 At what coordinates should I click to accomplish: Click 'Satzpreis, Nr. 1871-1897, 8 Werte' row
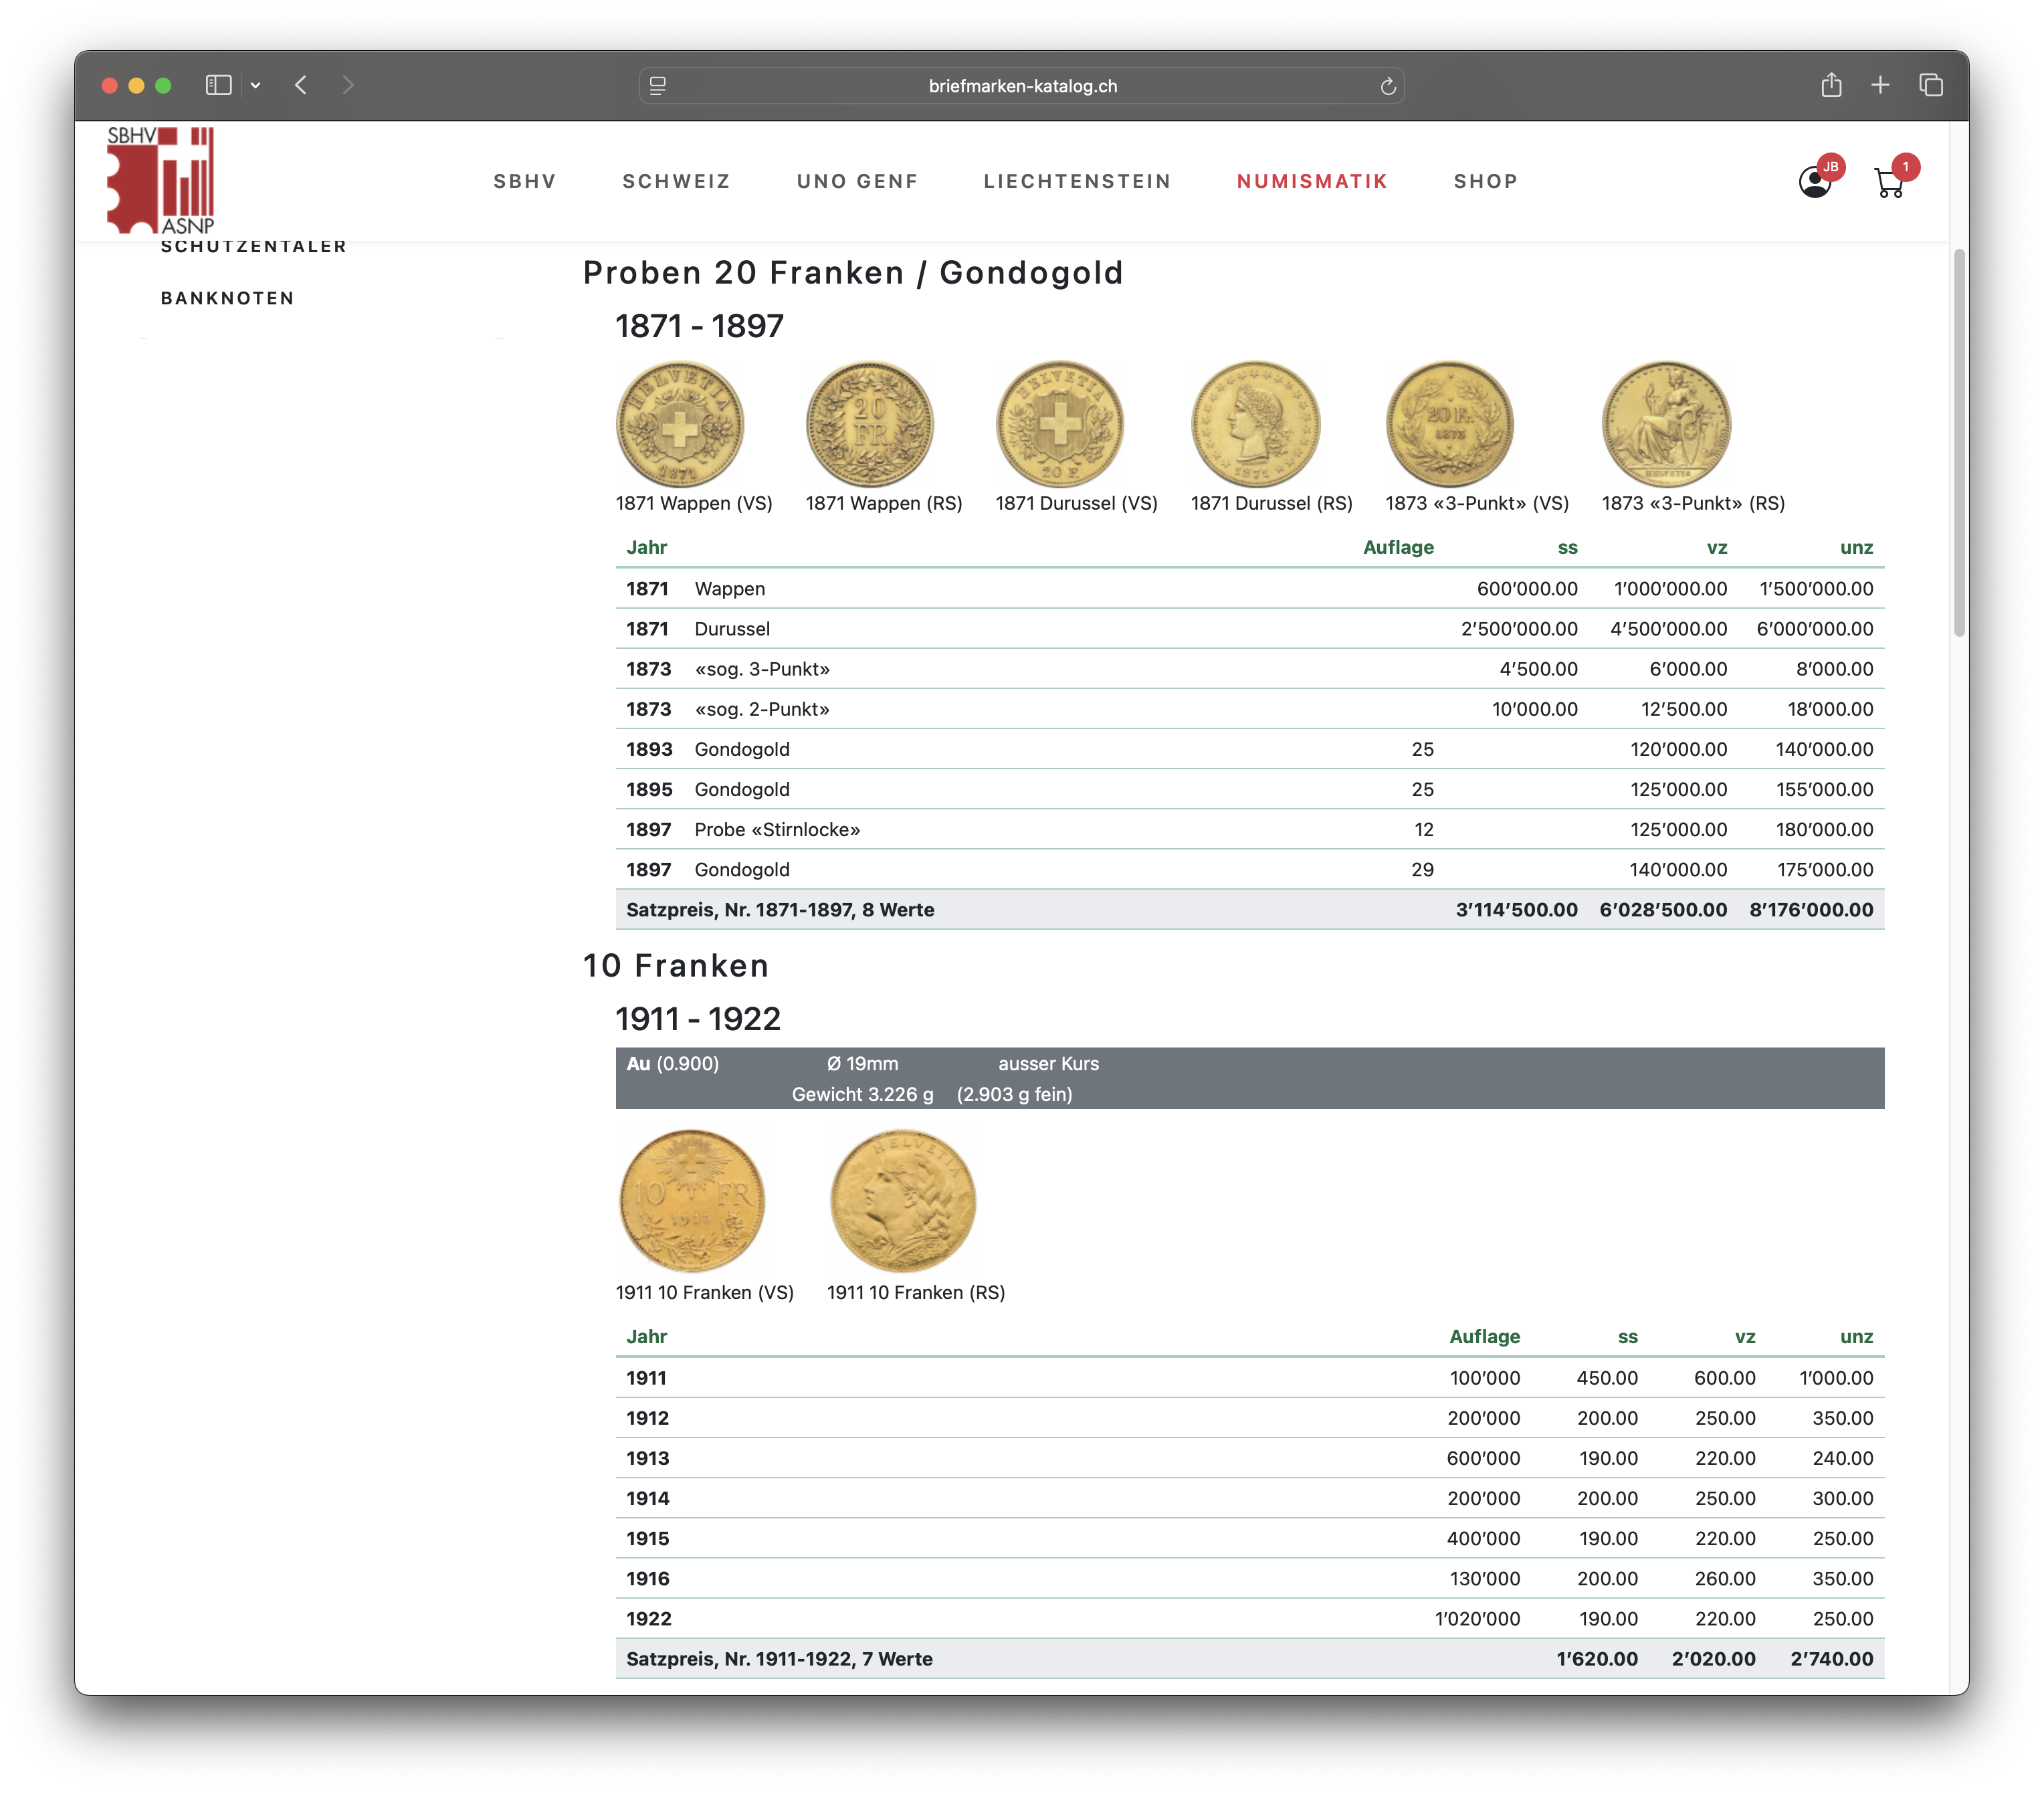tap(1250, 909)
